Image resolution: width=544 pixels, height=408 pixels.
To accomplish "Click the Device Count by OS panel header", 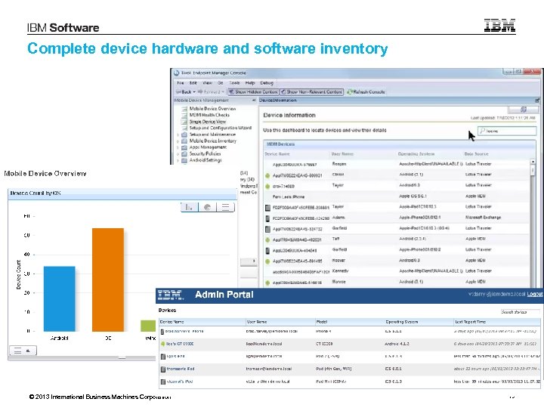I will click(x=122, y=193).
